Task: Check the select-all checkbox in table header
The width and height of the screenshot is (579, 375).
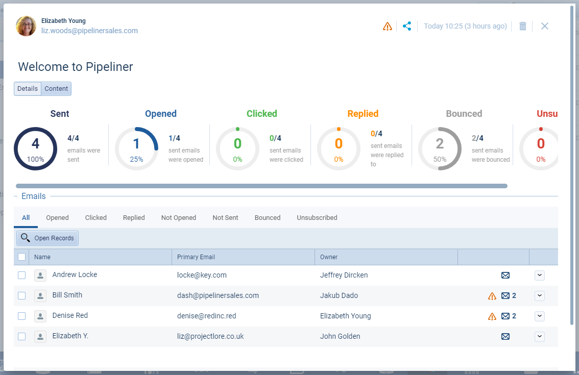Action: pyautogui.click(x=21, y=257)
